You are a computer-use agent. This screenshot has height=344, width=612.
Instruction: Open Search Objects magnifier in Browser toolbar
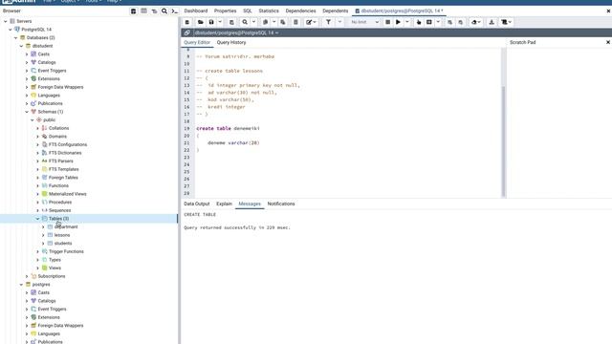pos(164,11)
